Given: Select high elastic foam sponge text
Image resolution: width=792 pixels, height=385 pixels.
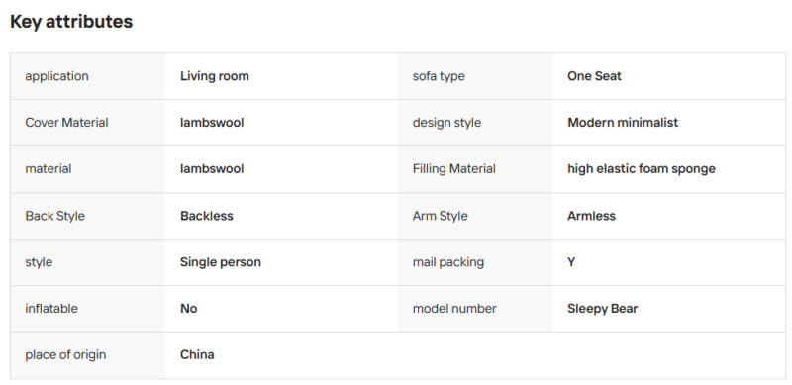Looking at the screenshot, I should (642, 169).
